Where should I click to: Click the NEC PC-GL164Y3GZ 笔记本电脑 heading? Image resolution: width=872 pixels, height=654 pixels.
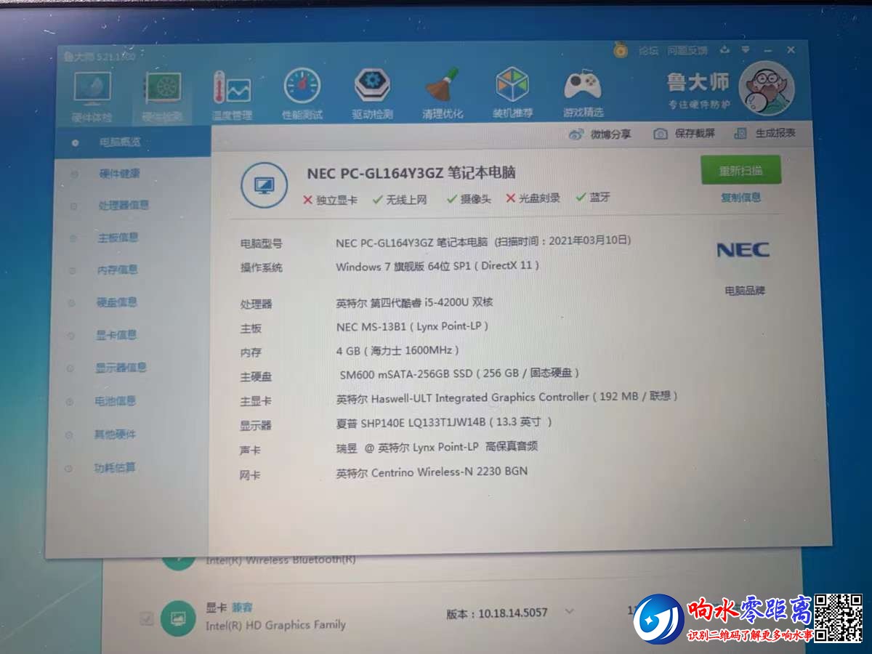(x=411, y=173)
